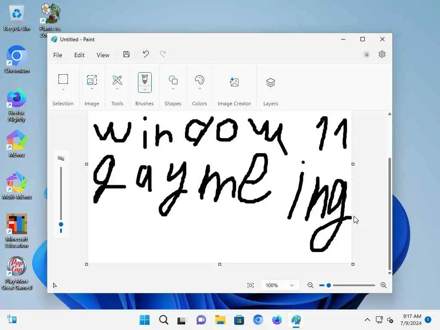The width and height of the screenshot is (440, 330).
Task: Expand the Shapes dropdown chevron
Action: 173,89
